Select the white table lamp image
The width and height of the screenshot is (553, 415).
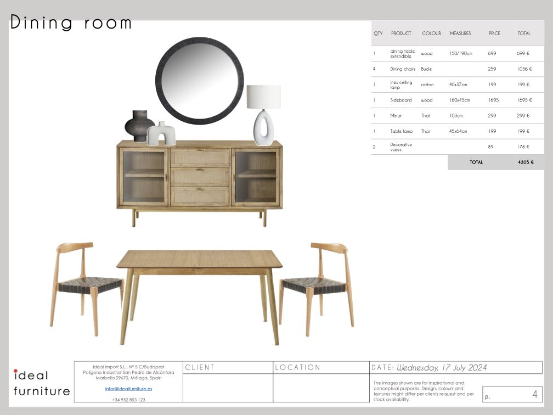263,115
